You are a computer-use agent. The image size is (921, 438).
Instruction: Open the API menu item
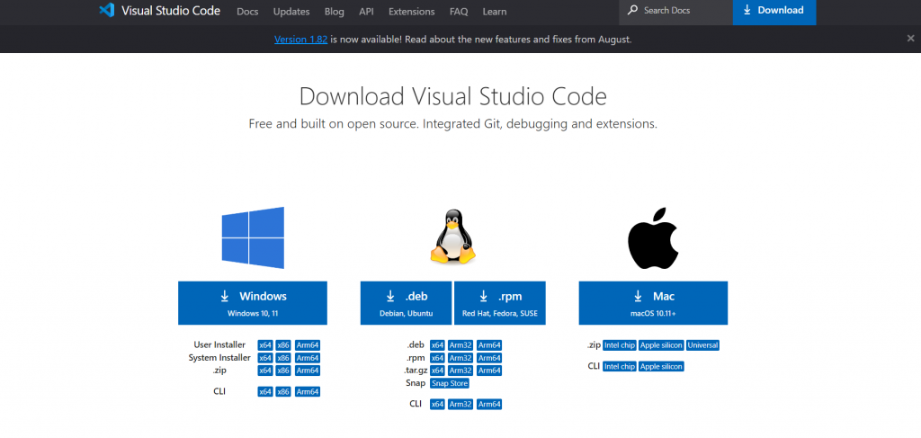click(x=367, y=12)
